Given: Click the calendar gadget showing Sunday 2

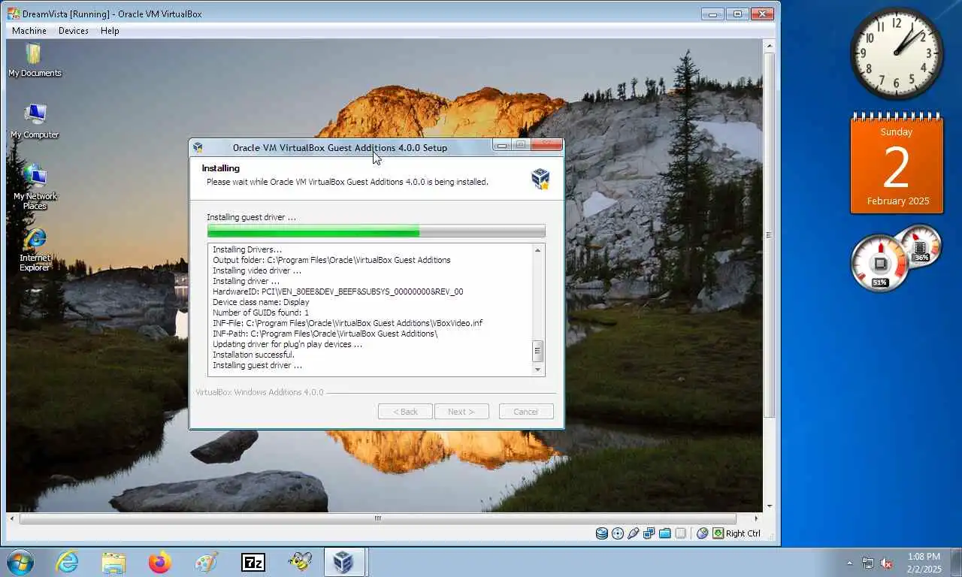Looking at the screenshot, I should tap(897, 165).
